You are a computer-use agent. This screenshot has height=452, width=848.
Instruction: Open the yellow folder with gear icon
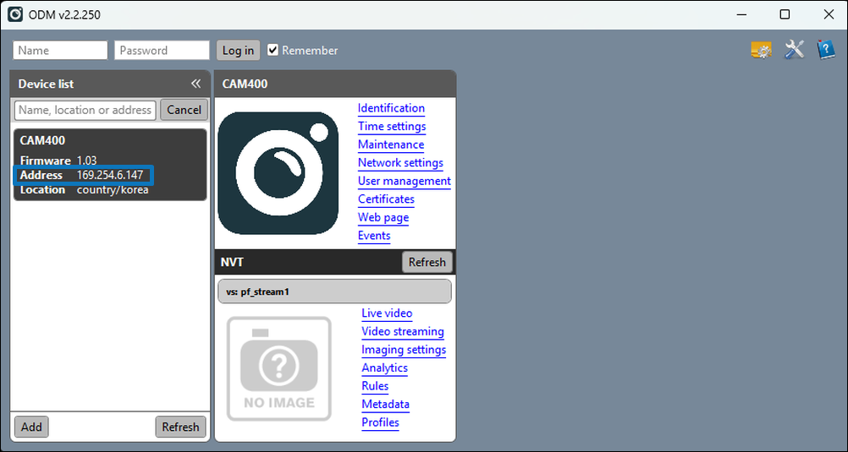(x=762, y=50)
